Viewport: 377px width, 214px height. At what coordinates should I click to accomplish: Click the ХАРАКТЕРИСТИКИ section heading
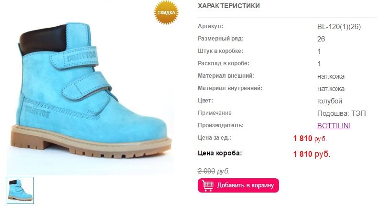pyautogui.click(x=229, y=6)
